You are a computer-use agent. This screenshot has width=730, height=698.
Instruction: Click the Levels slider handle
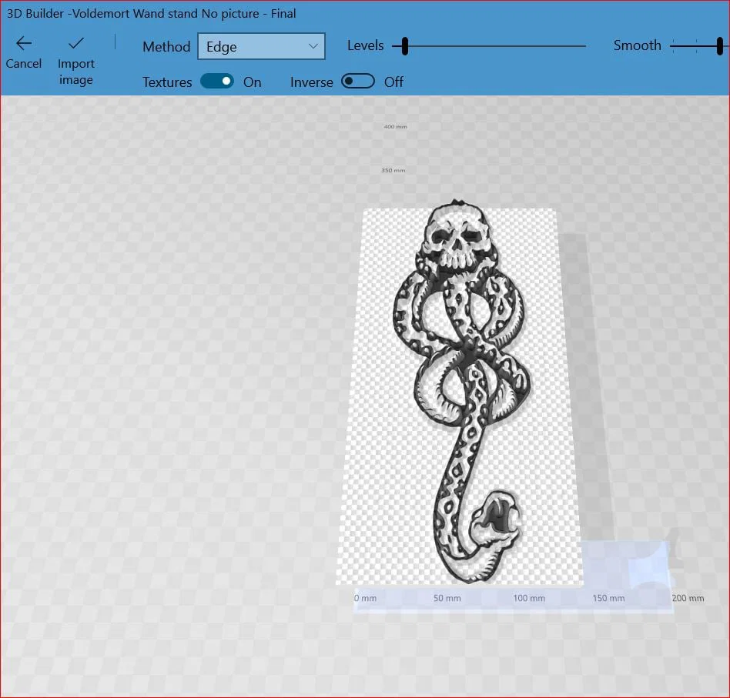coord(404,47)
